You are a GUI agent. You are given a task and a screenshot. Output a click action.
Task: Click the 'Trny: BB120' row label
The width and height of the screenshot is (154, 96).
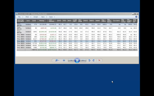tap(19, 28)
